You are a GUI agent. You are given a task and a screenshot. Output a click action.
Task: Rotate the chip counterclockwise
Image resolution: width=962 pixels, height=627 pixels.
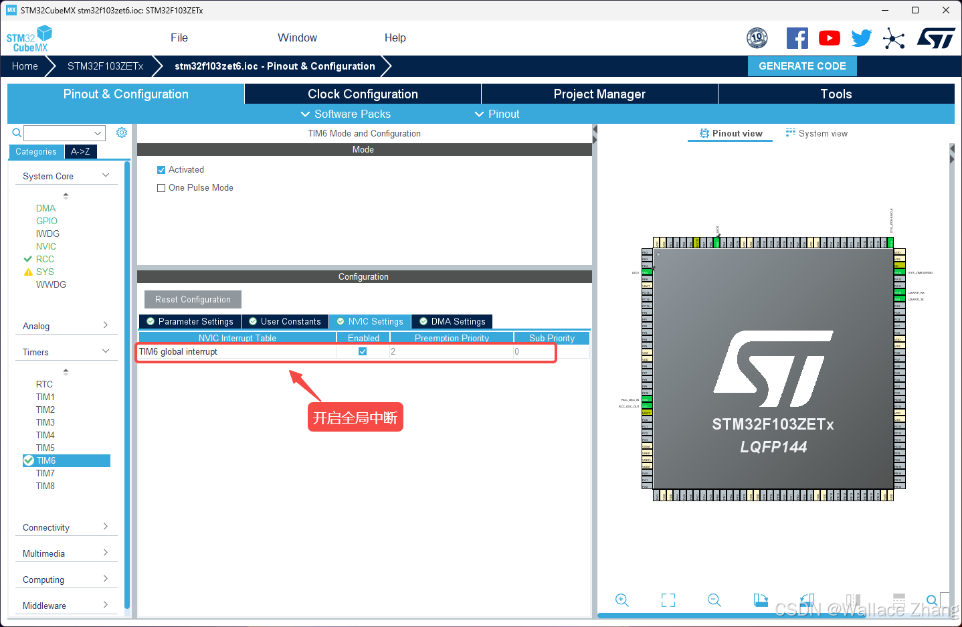point(807,600)
